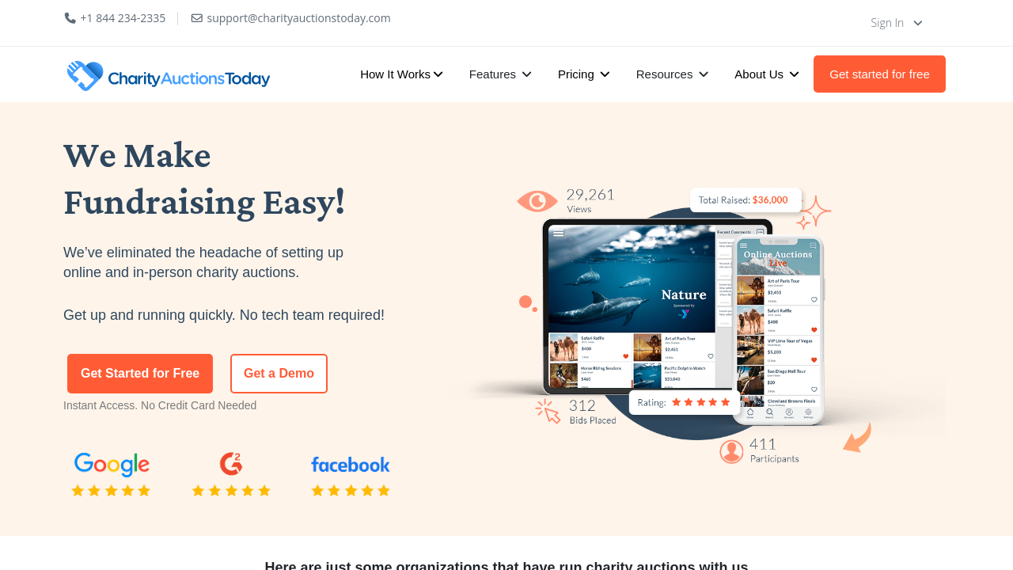Open the Features dropdown menu
Screen dimensions: 1013x570
point(500,74)
